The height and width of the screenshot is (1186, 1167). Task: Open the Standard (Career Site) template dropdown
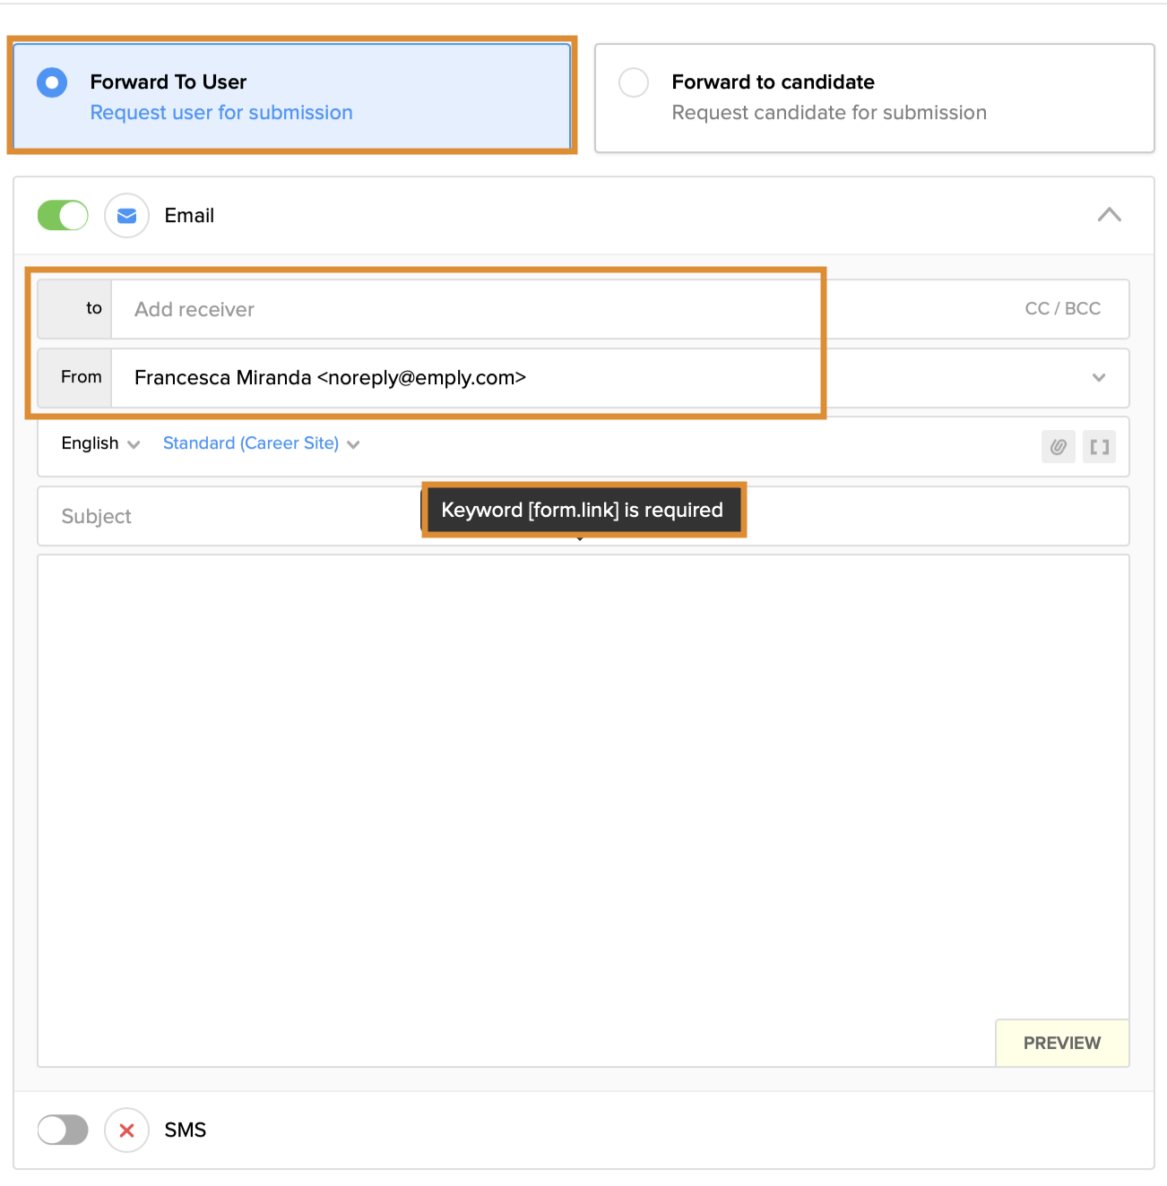(260, 443)
